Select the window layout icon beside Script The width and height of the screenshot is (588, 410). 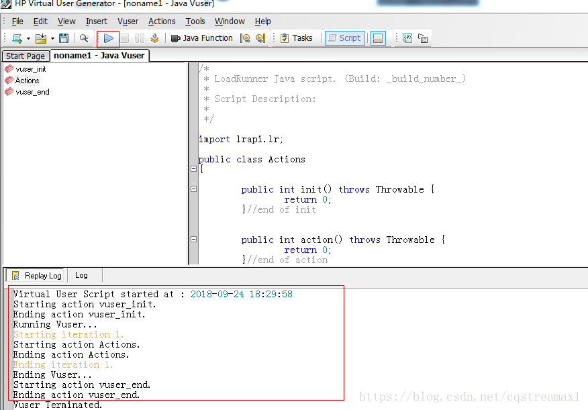[x=377, y=38]
